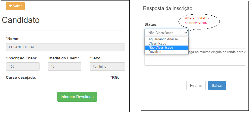
Task: Click the Média do Enem field showing 10
Action: 65,66
